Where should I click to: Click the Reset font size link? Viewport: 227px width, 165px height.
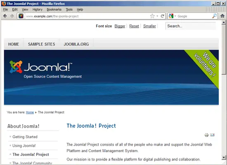(134, 26)
